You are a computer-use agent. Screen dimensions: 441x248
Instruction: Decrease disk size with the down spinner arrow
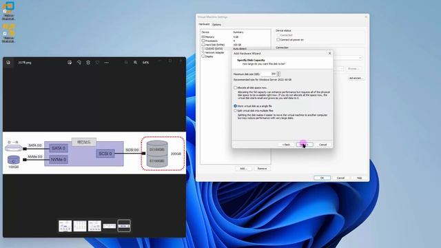coord(278,75)
